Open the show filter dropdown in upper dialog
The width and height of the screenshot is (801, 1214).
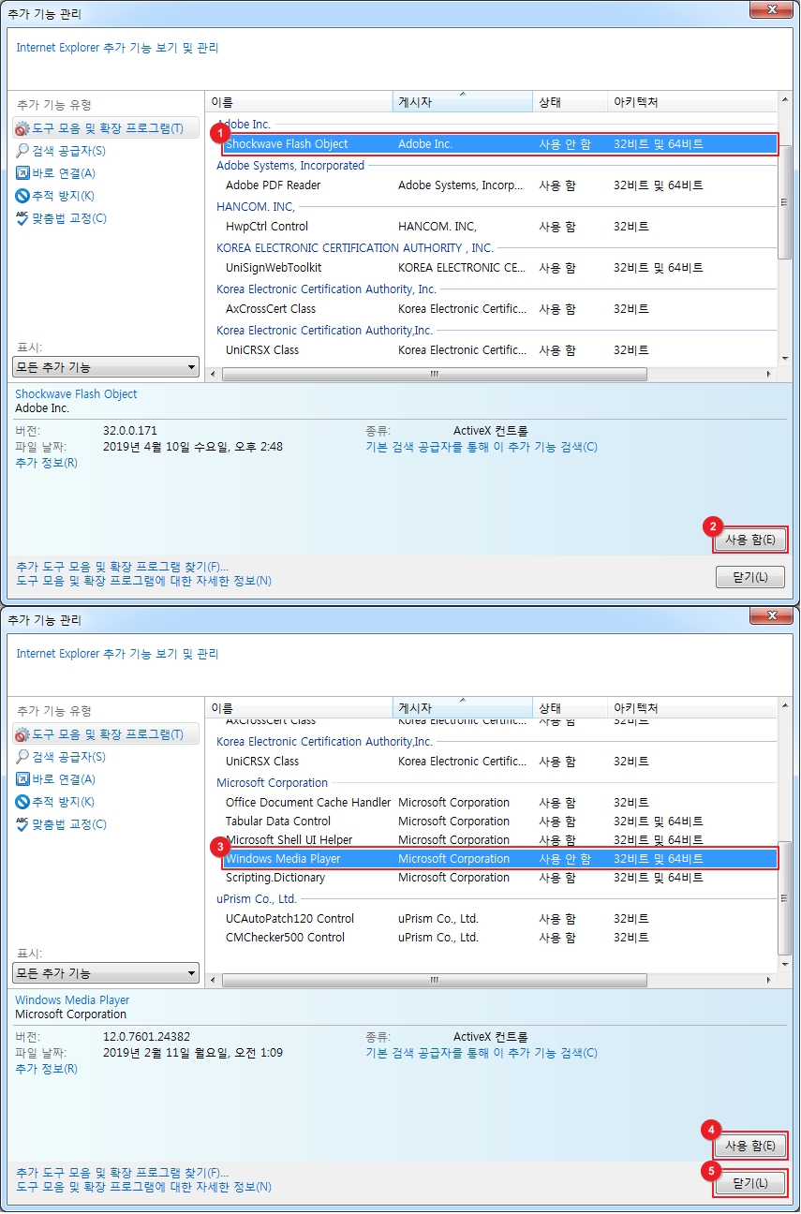coord(106,367)
